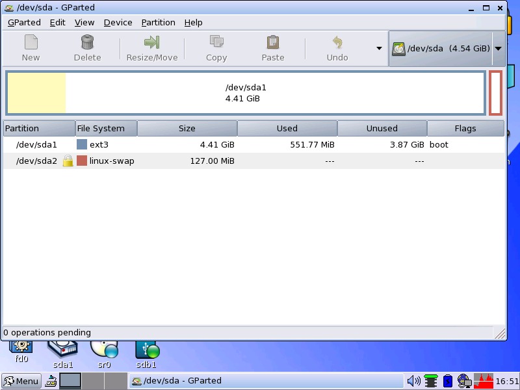Image resolution: width=520 pixels, height=390 pixels.
Task: Switch to the third virtual desktop pager
Action: (x=116, y=380)
